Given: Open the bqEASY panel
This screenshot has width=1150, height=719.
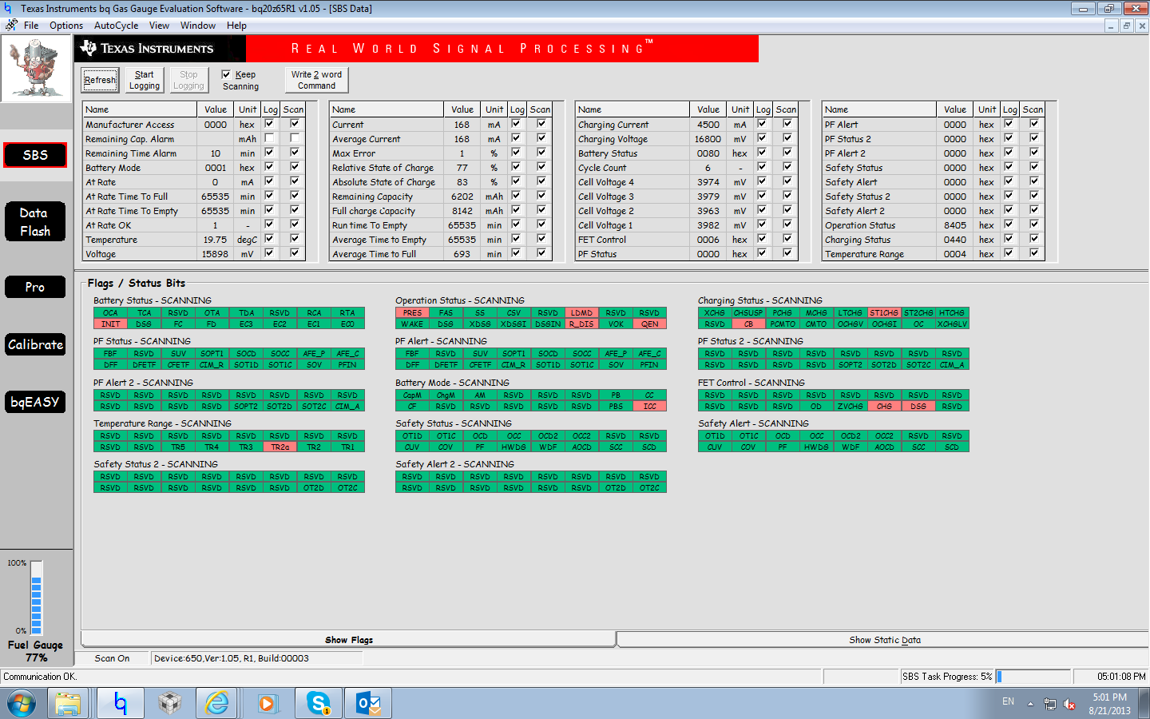Looking at the screenshot, I should pos(34,402).
